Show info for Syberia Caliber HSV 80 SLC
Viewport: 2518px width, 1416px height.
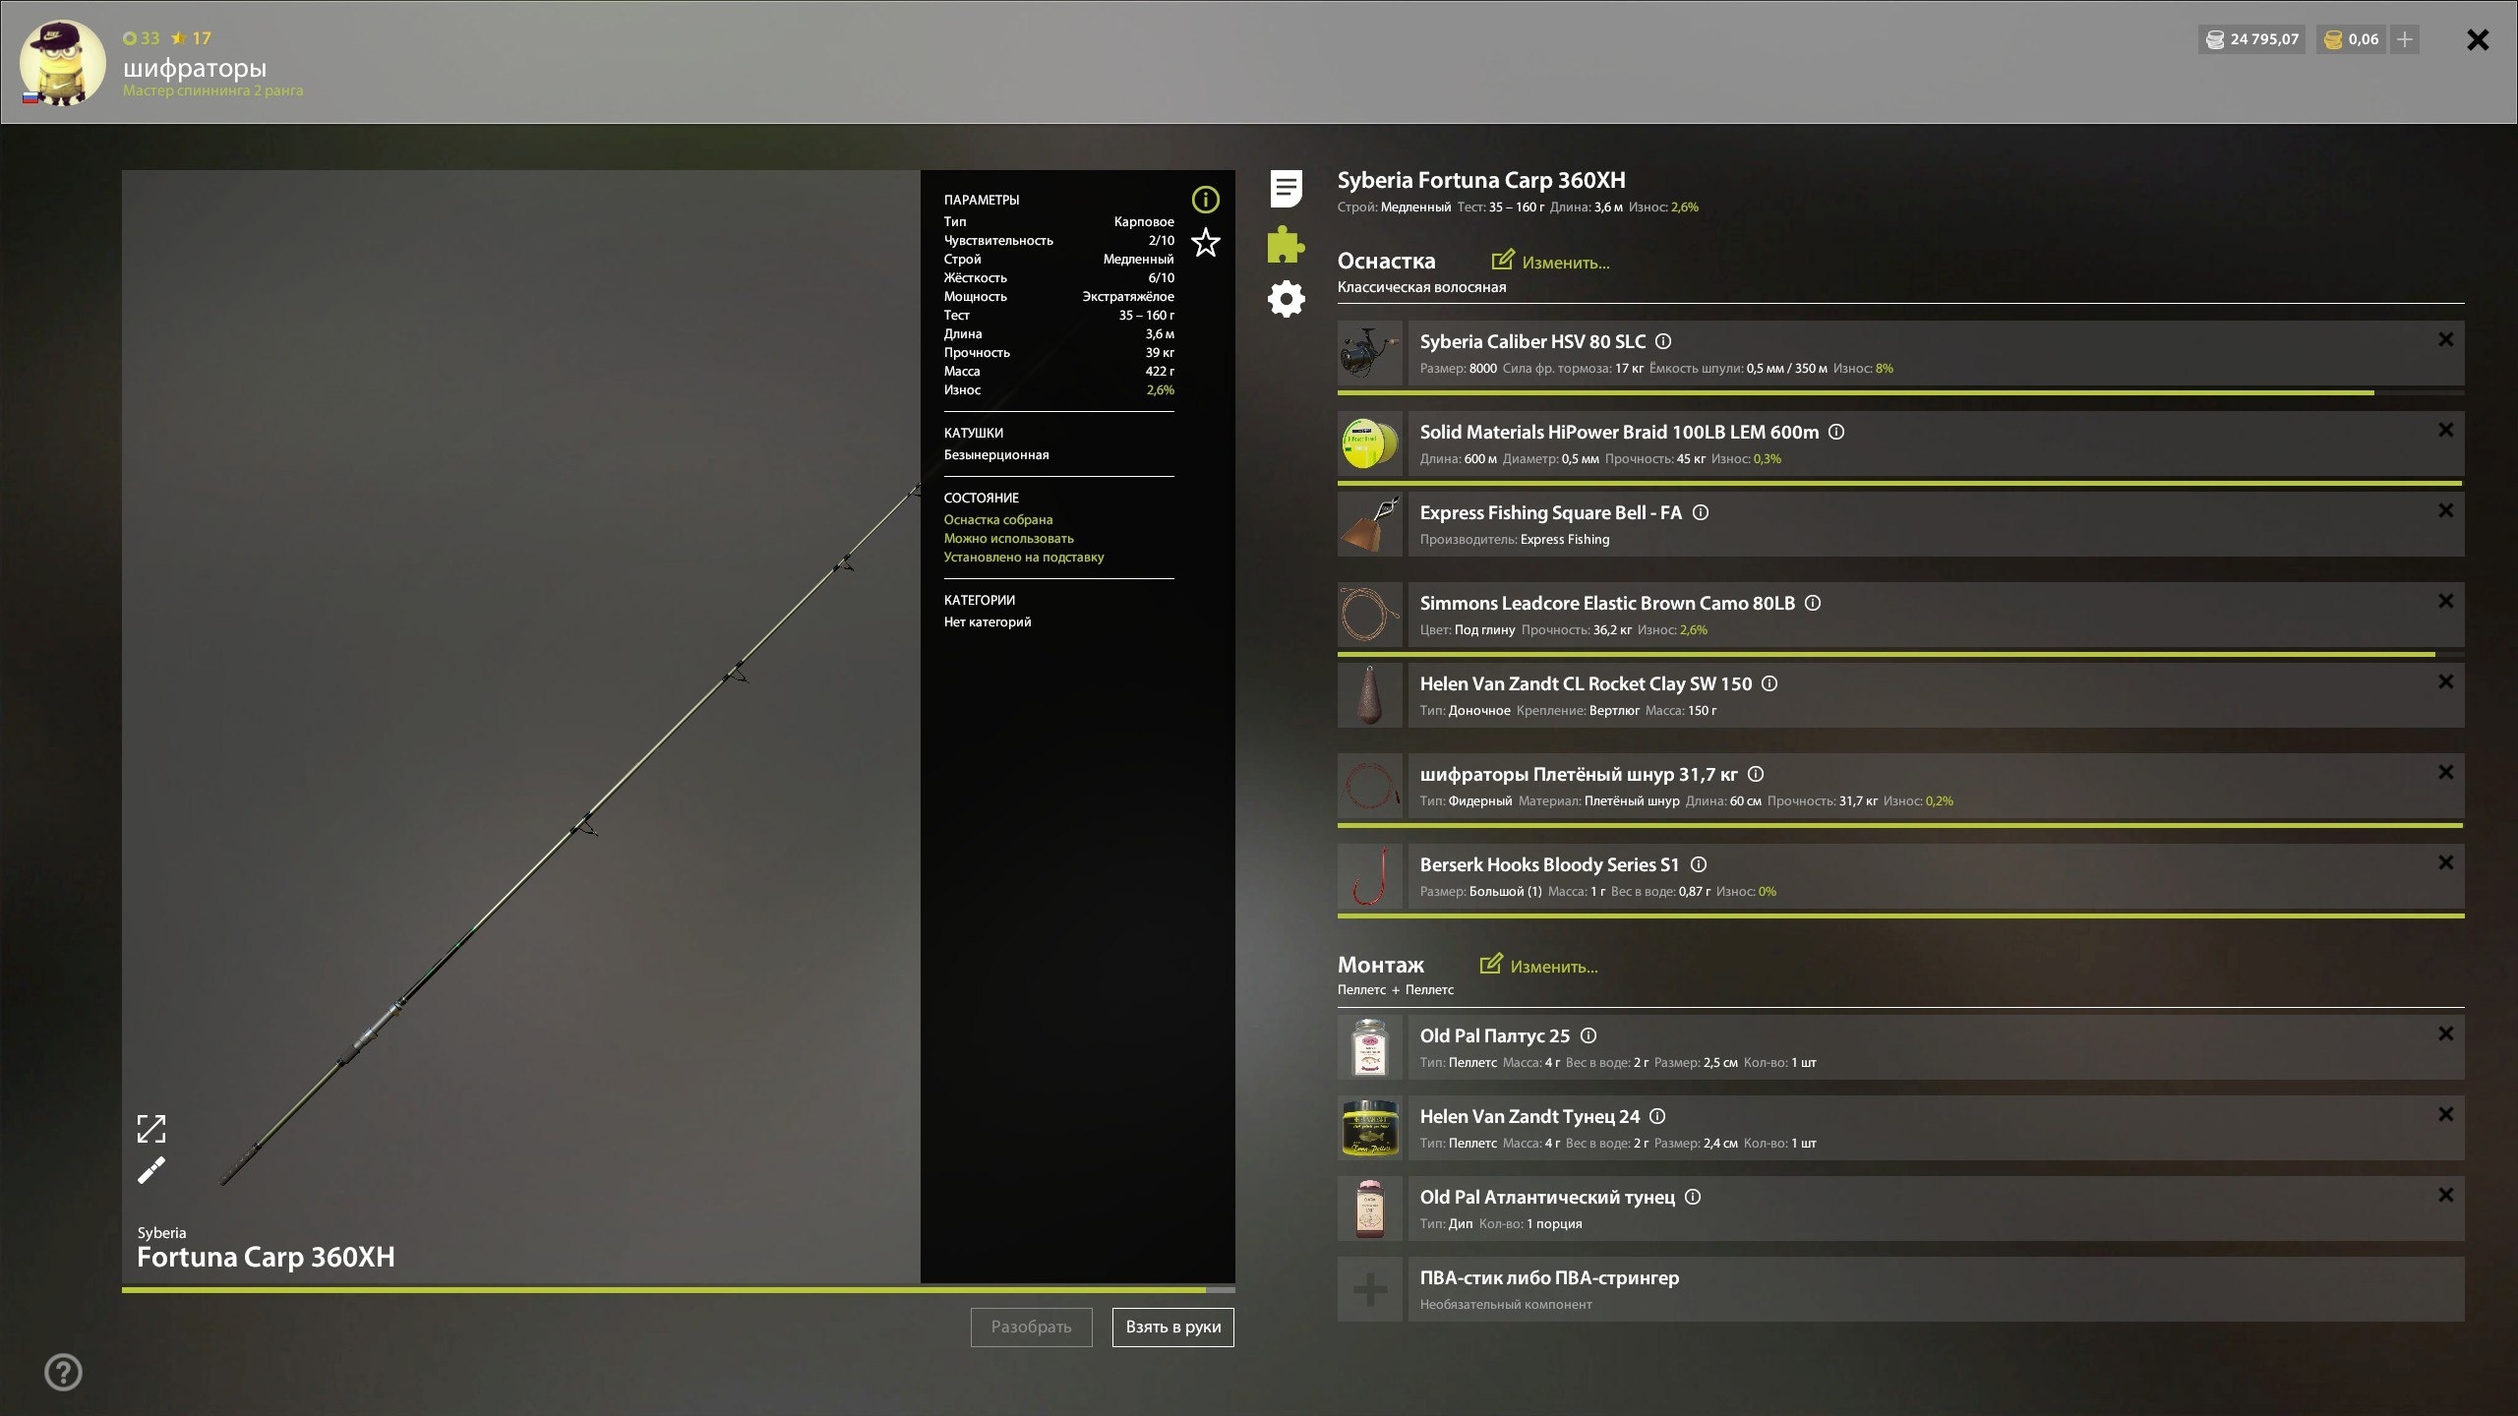tap(1663, 341)
